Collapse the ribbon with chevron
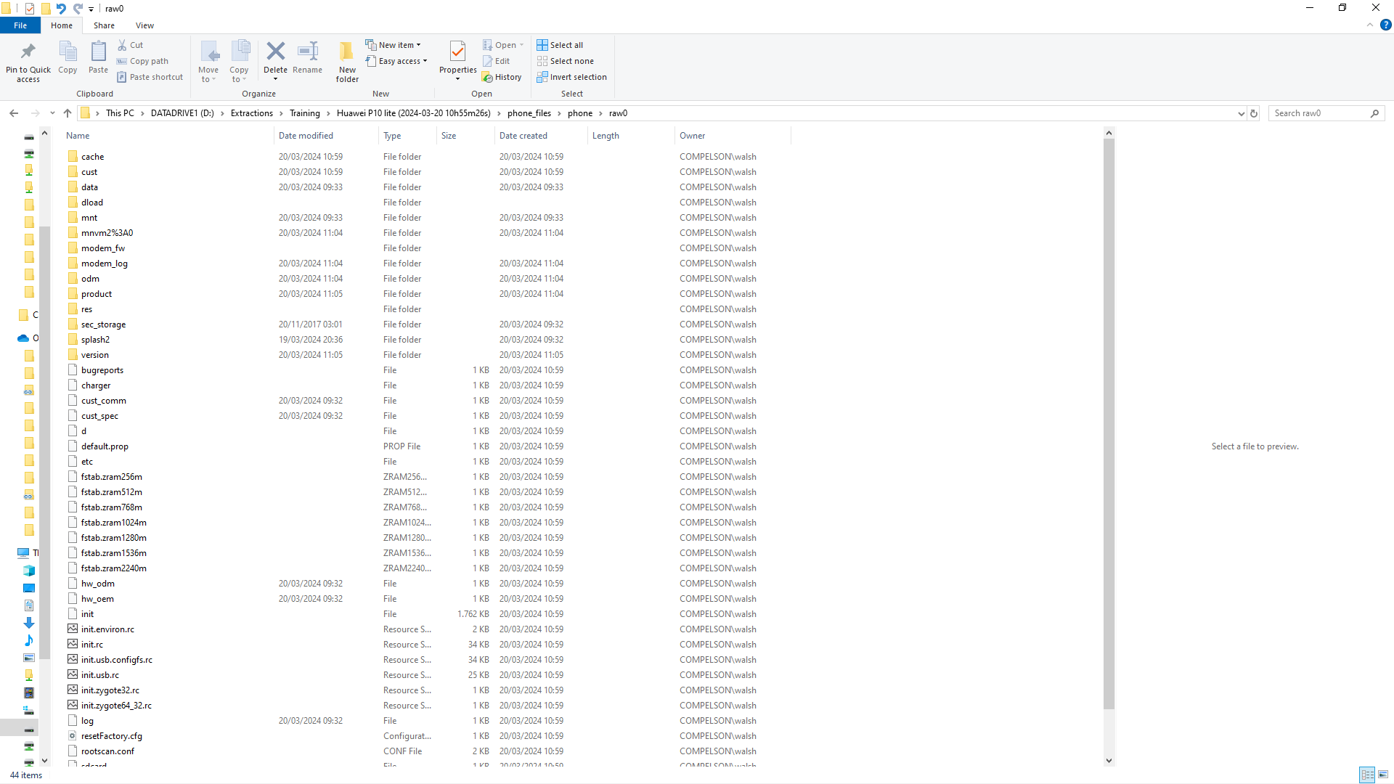The height and width of the screenshot is (784, 1394). click(x=1370, y=25)
